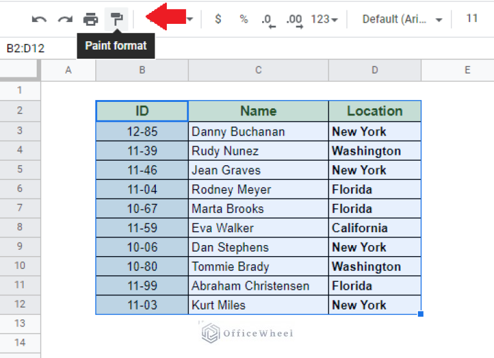Open the zoom dropdown arrow
This screenshot has width=494, height=358.
(189, 20)
